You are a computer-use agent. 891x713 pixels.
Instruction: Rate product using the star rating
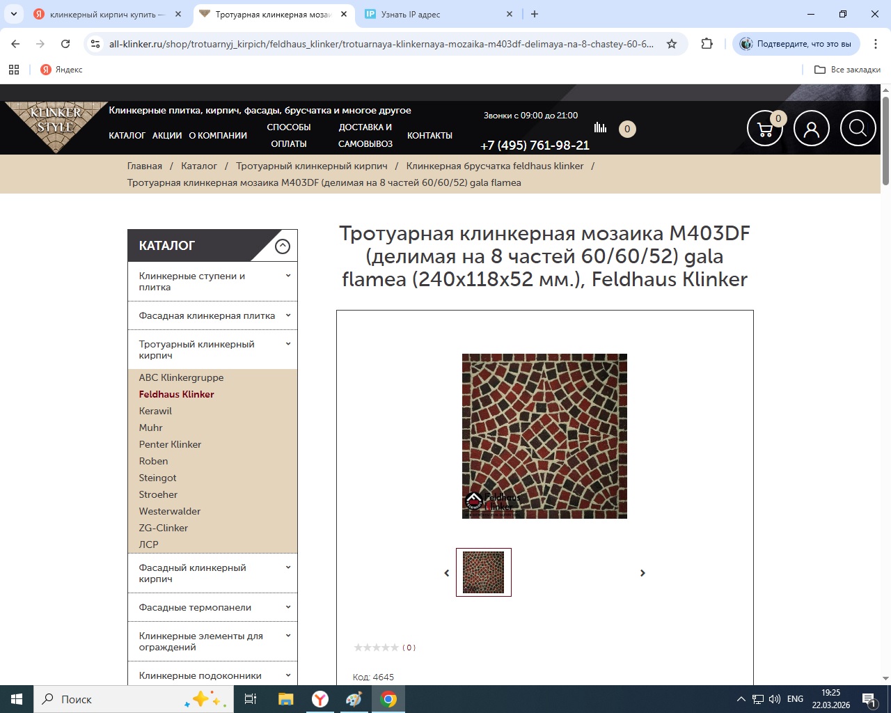[x=376, y=648]
